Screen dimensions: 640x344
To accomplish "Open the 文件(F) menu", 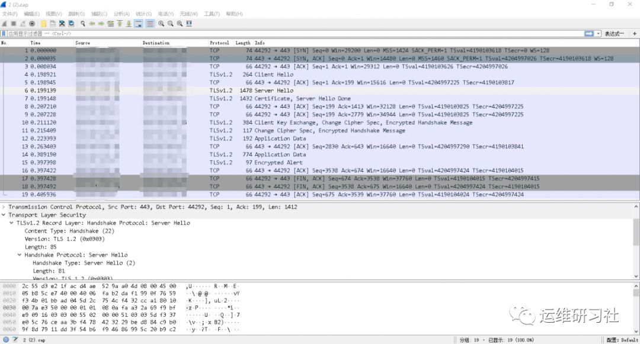I will (10, 14).
